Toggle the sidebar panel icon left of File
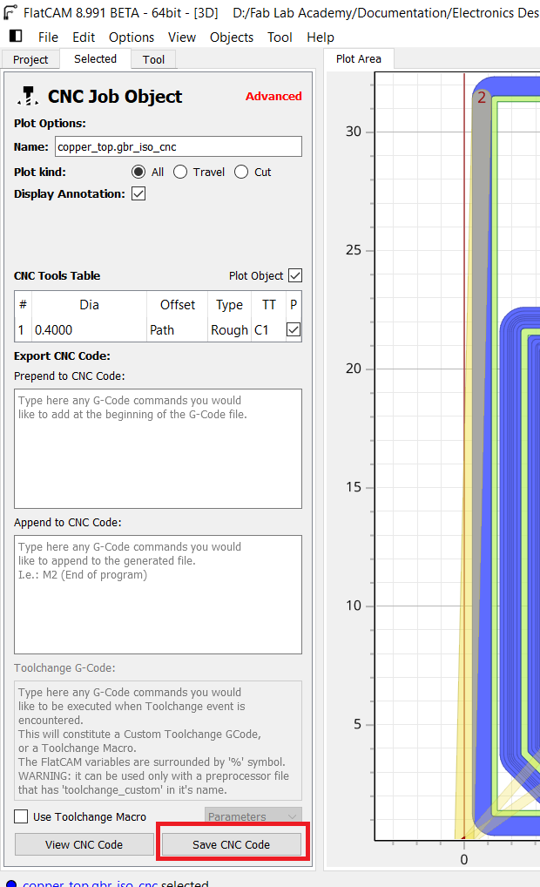 coord(16,37)
